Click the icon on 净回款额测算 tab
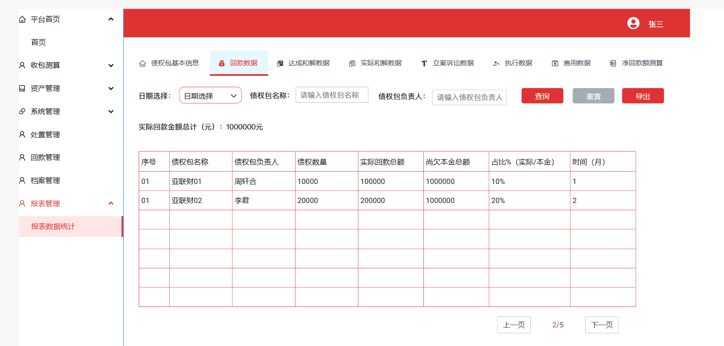 [x=613, y=64]
